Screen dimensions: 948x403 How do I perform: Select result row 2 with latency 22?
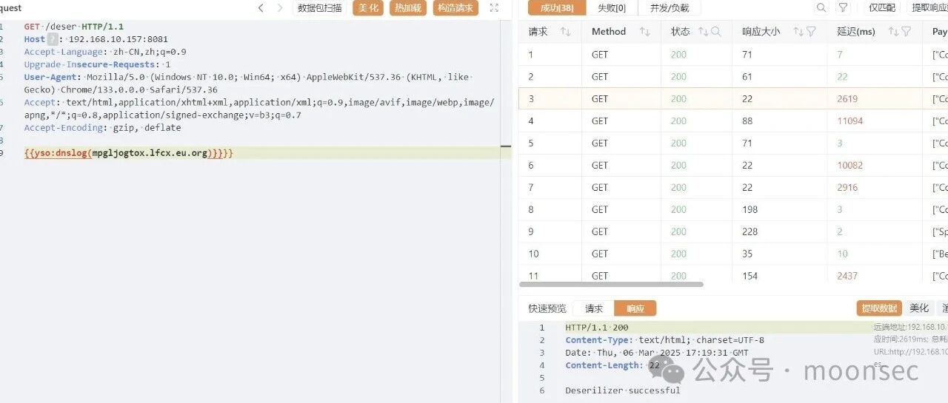pyautogui.click(x=733, y=77)
